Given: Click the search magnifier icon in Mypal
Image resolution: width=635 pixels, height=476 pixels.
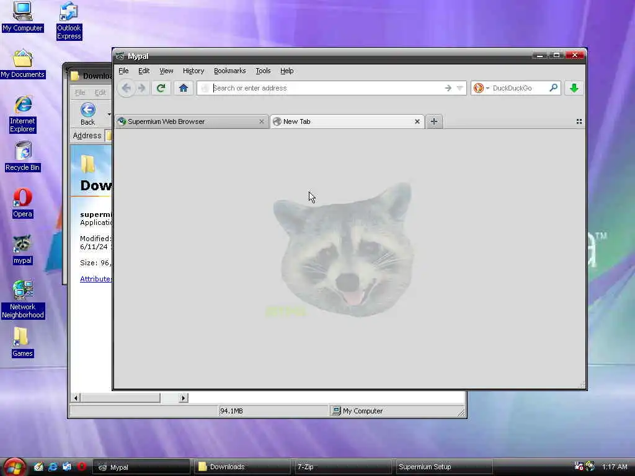Looking at the screenshot, I should click(553, 88).
